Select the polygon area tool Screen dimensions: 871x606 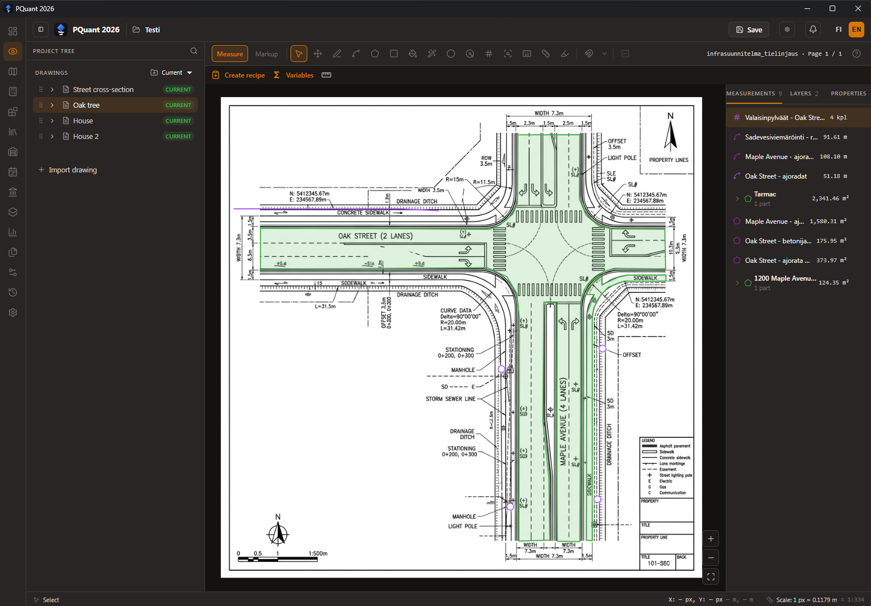pos(375,54)
